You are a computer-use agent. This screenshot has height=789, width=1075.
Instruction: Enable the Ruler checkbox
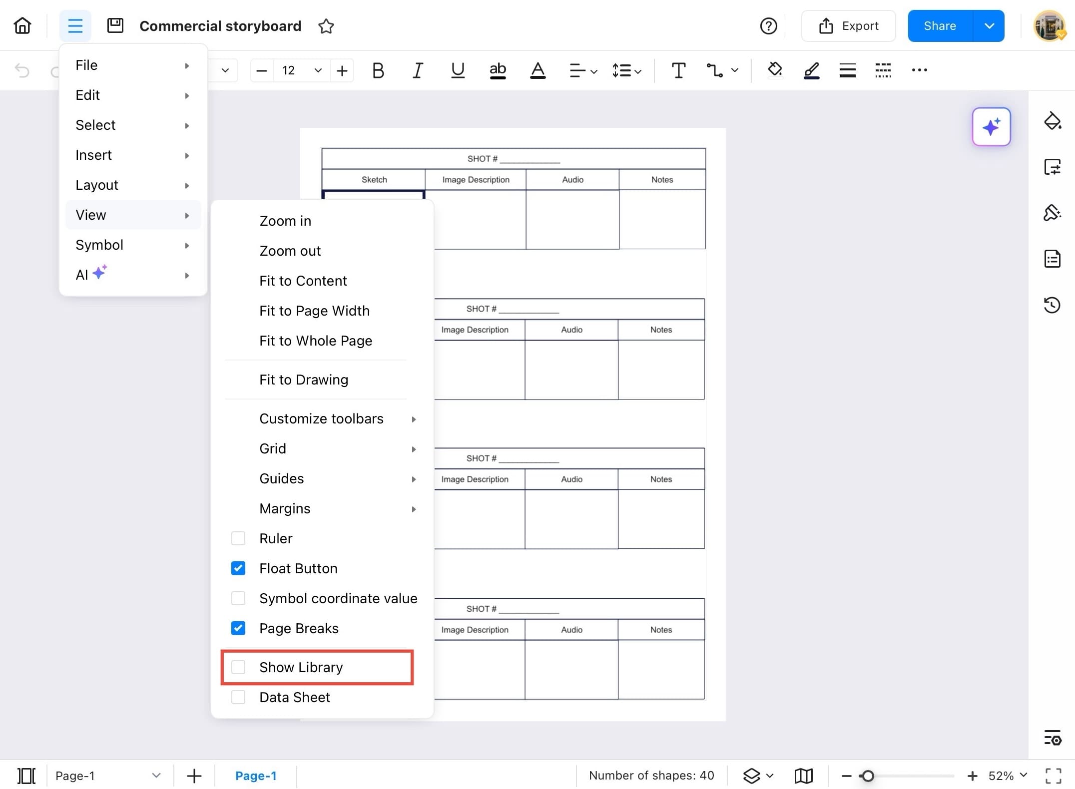238,538
